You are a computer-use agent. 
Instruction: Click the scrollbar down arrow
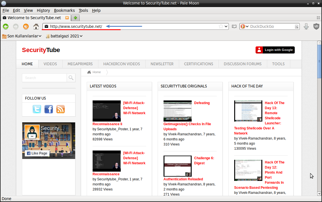click(x=319, y=193)
